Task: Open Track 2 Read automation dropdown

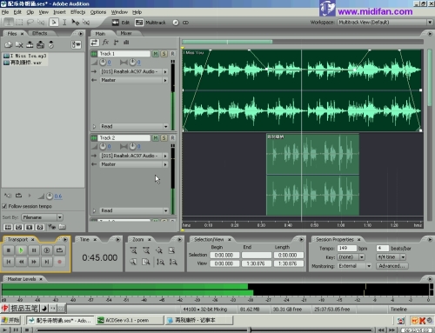Action: pyautogui.click(x=134, y=210)
